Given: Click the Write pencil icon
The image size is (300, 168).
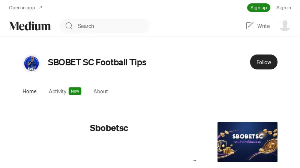Looking at the screenshot, I should coord(250,26).
